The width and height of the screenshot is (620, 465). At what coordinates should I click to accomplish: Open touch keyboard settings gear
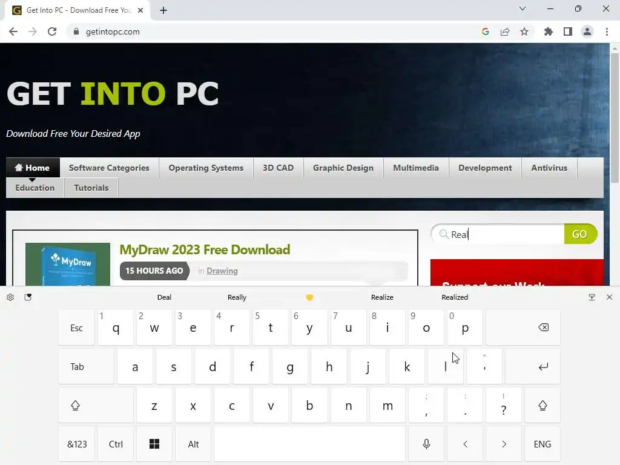coord(10,297)
